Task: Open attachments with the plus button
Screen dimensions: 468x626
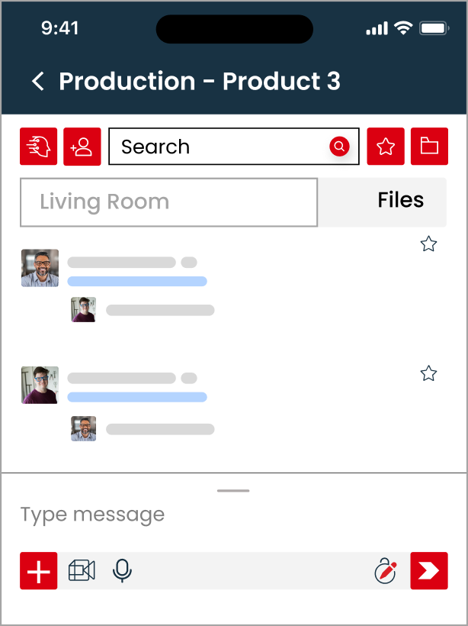Action: point(38,570)
